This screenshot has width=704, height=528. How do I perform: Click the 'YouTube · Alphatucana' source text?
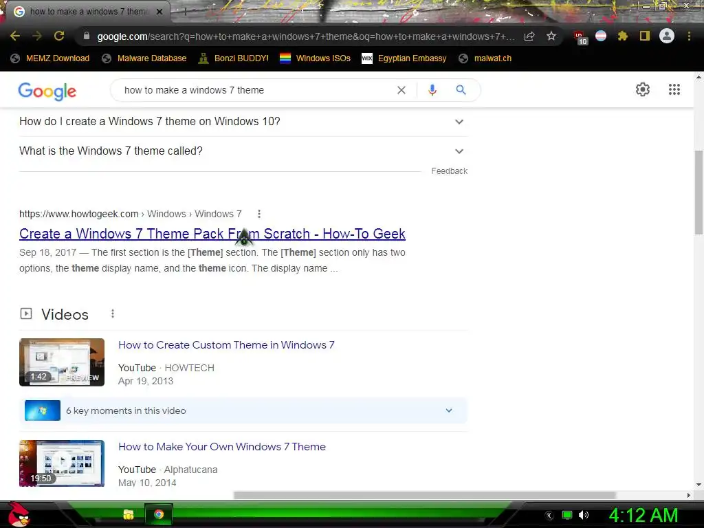coord(168,470)
